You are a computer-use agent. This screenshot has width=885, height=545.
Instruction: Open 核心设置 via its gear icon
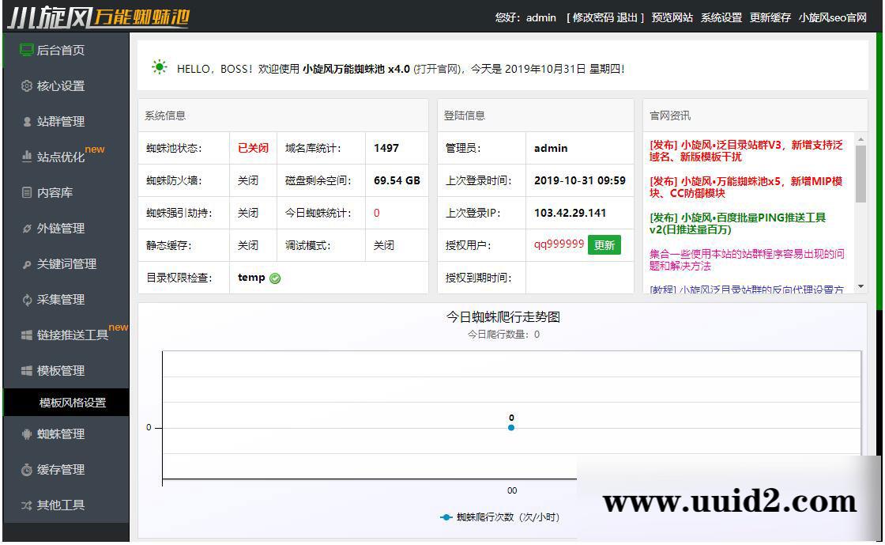[23, 86]
